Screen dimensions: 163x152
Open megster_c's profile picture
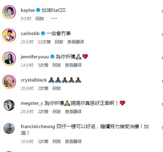pos(9,105)
